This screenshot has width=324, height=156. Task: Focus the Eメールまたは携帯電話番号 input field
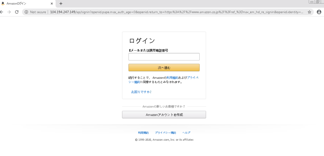tap(164, 57)
